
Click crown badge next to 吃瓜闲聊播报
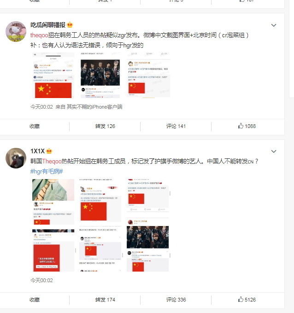[70, 25]
